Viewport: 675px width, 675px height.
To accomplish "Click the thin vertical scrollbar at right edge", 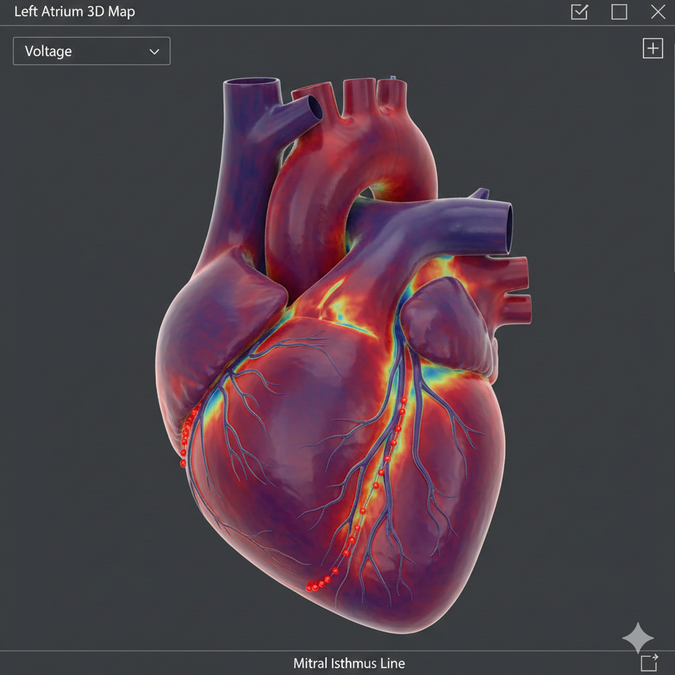I will (673, 157).
